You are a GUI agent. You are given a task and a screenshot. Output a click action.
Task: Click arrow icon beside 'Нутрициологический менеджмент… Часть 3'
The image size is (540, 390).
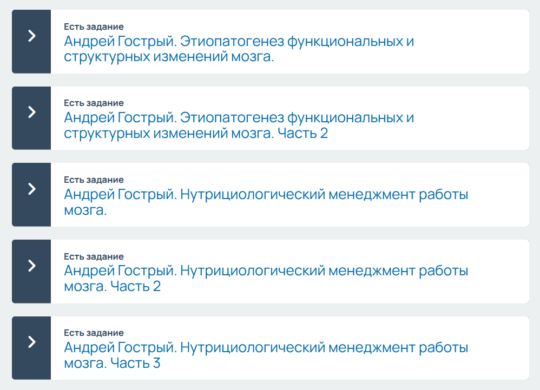tap(31, 342)
